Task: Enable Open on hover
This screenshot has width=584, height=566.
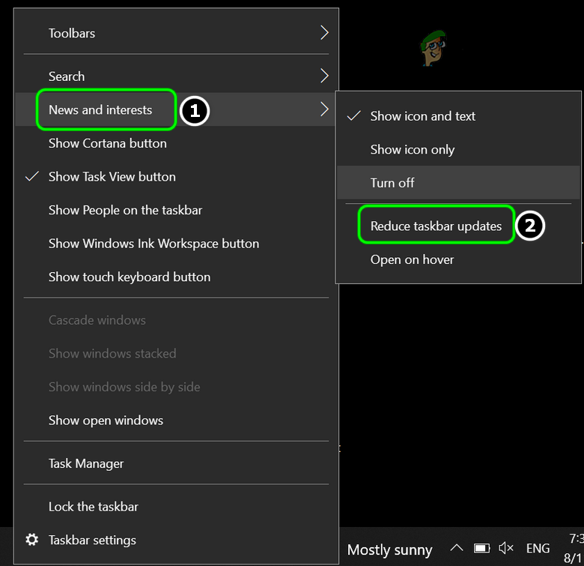Action: pyautogui.click(x=413, y=259)
